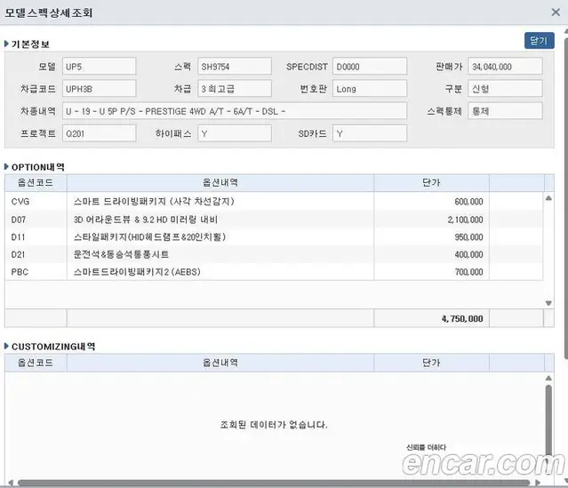
Task: Click the 스펙 field showing SH9754
Action: [x=235, y=67]
